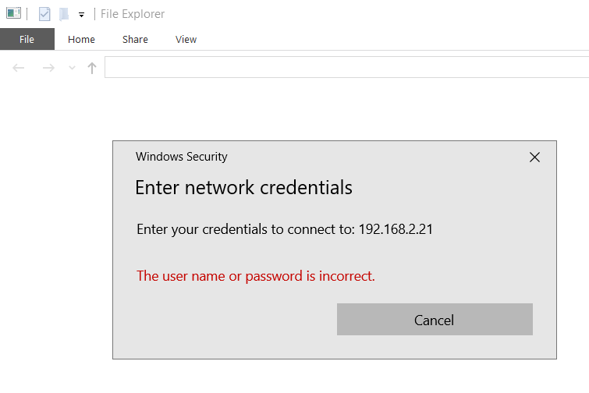Click the Properties quick access icon

tap(44, 14)
